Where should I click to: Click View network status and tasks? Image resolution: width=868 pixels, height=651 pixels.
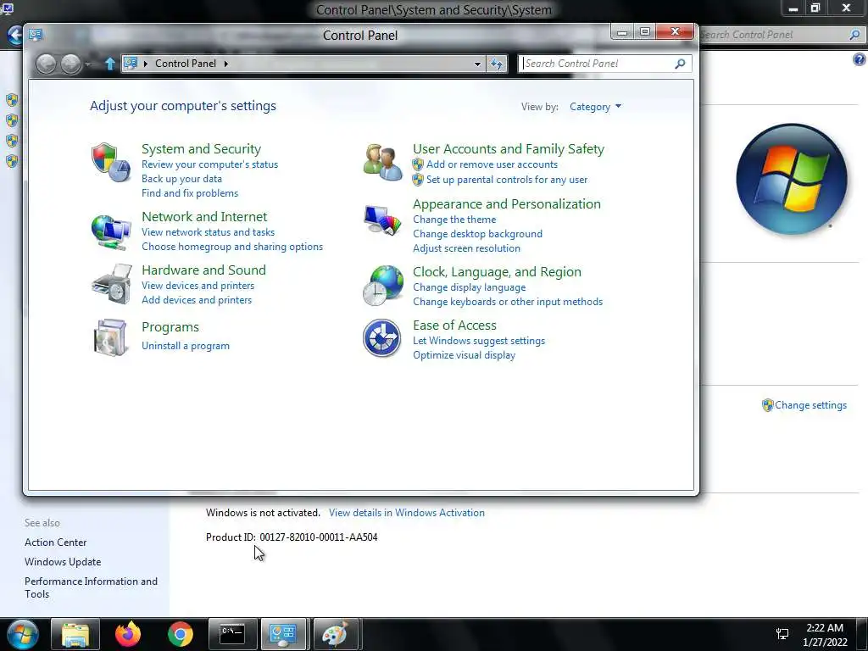pyautogui.click(x=209, y=232)
